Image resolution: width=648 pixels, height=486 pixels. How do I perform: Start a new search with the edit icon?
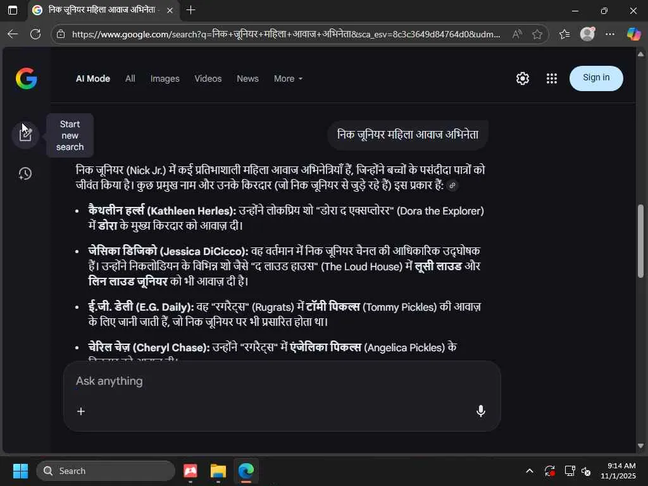(x=25, y=135)
